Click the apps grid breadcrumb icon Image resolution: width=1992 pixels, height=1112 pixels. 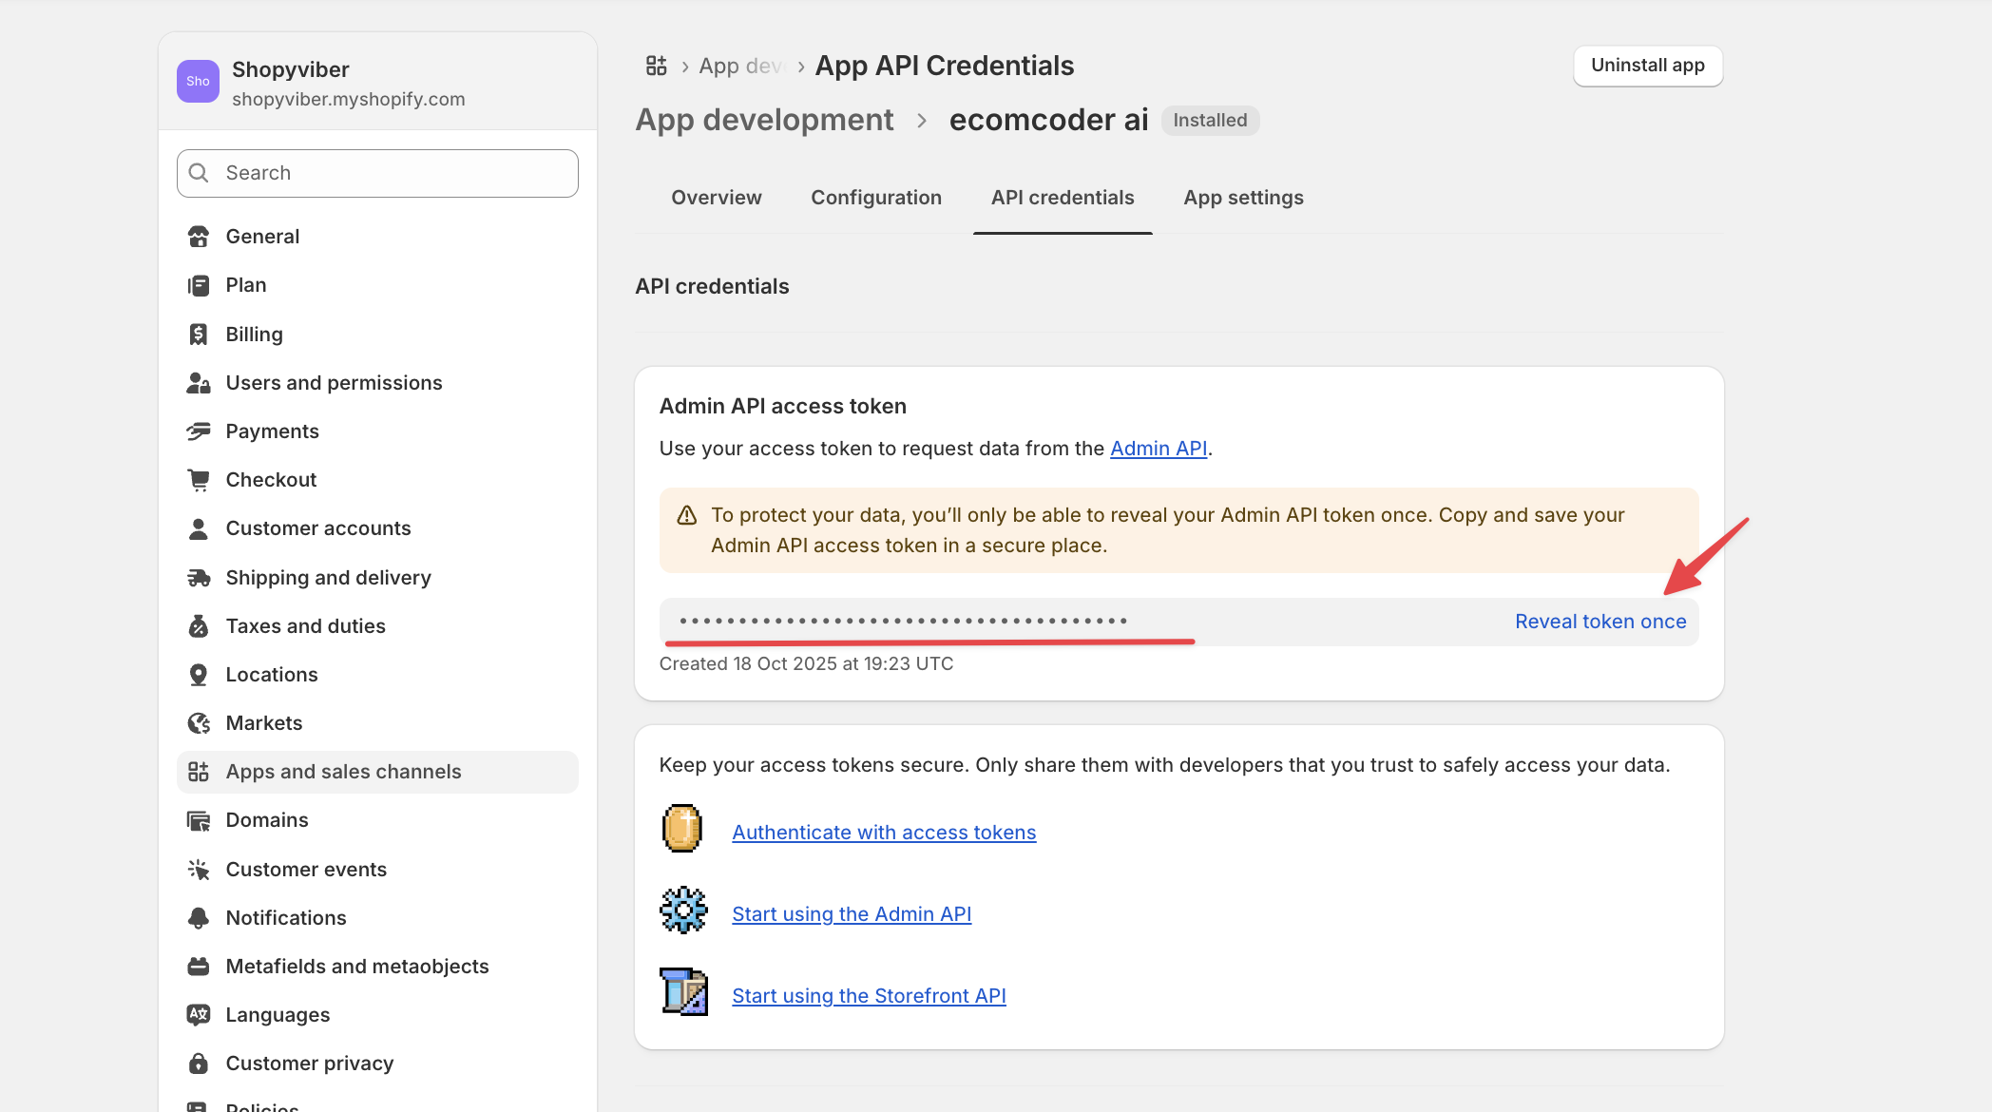pos(656,66)
